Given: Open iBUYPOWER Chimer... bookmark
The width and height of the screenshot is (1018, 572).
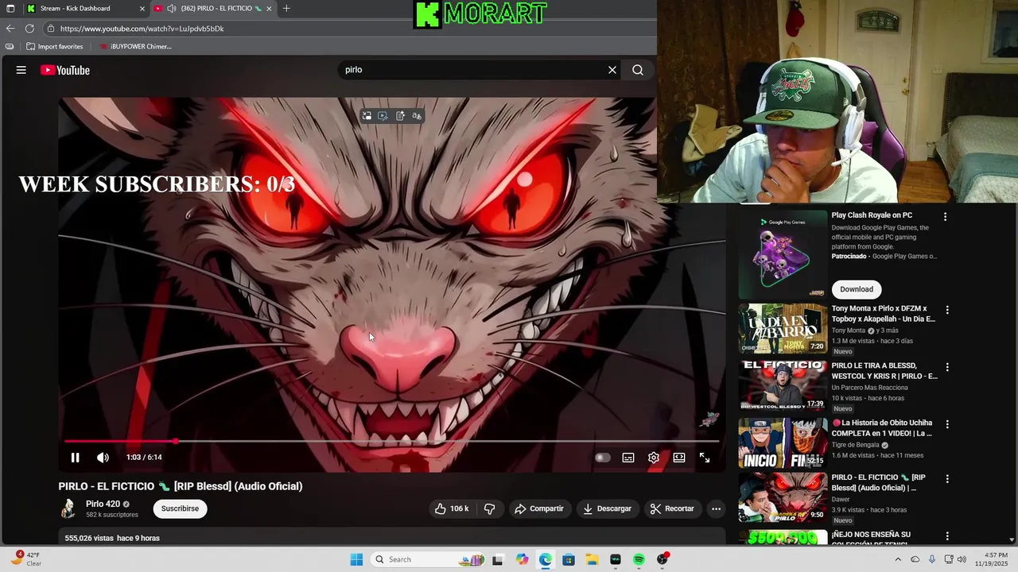Looking at the screenshot, I should pyautogui.click(x=135, y=47).
